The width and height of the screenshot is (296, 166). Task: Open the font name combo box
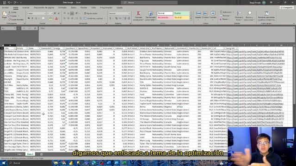(37, 13)
